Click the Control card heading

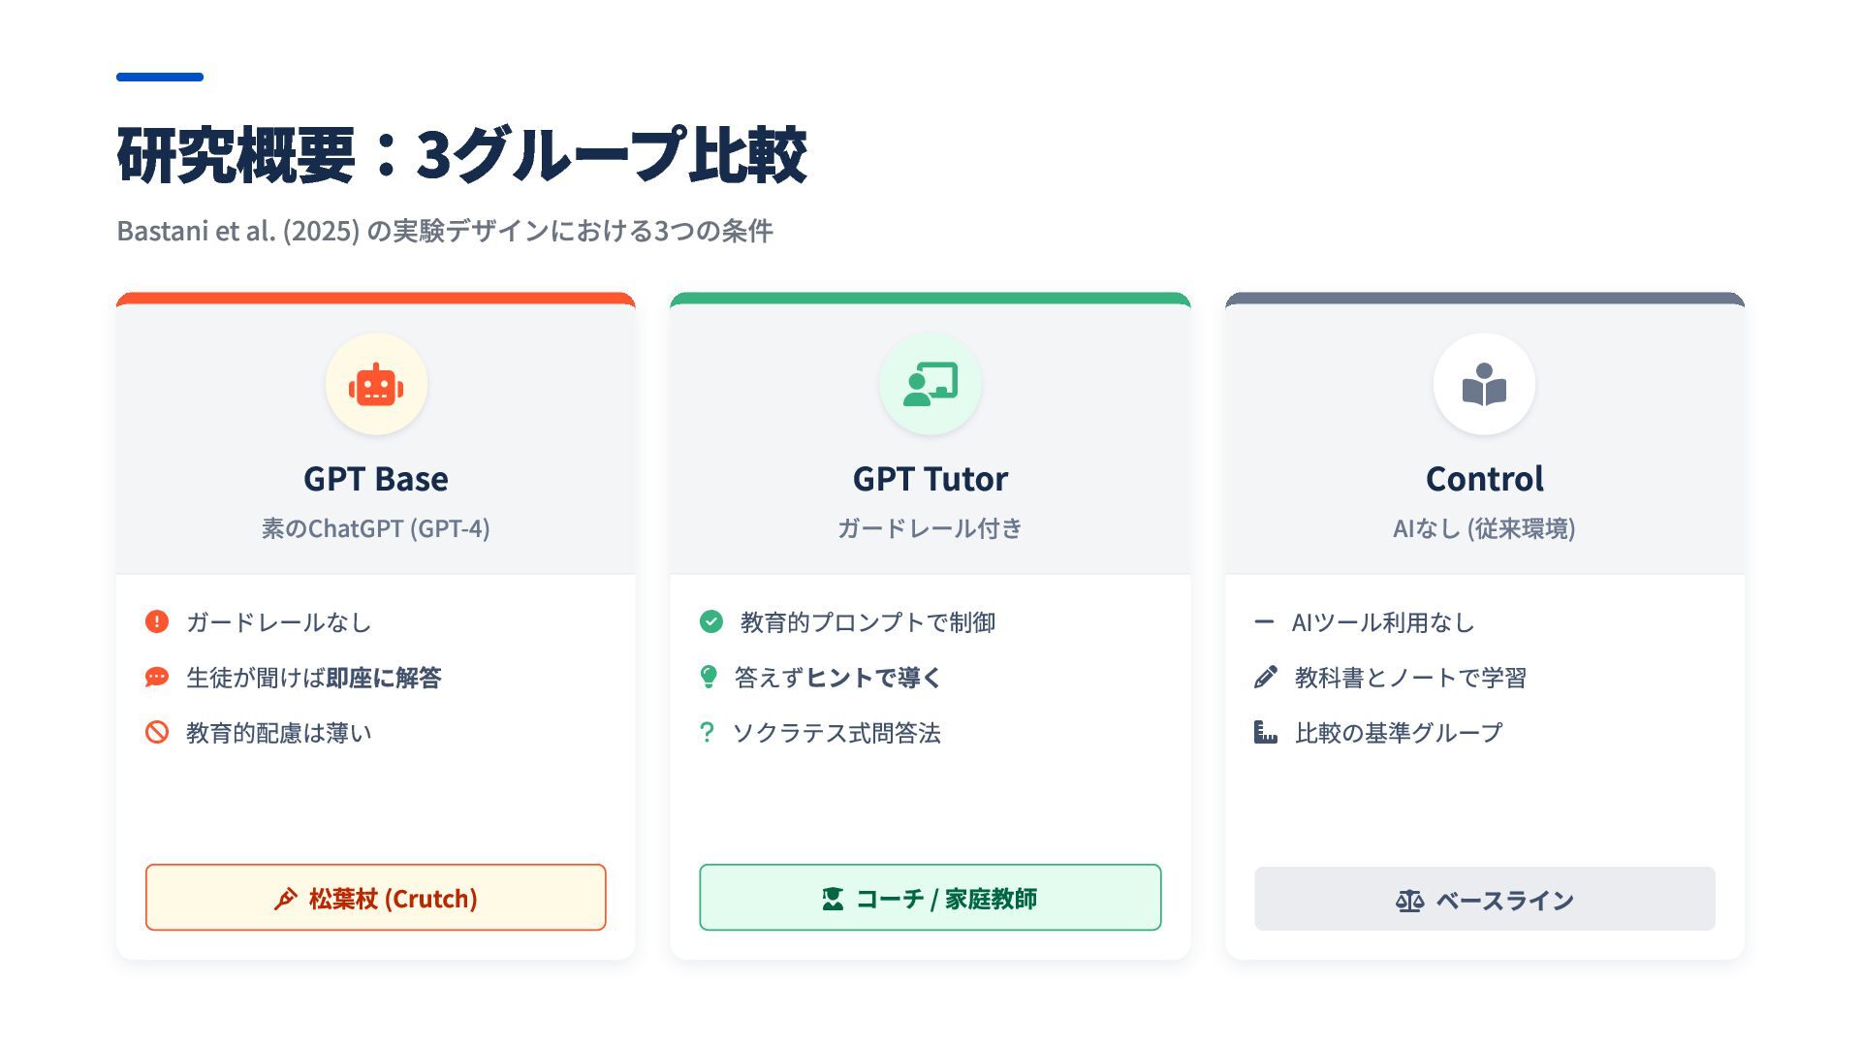pyautogui.click(x=1484, y=479)
